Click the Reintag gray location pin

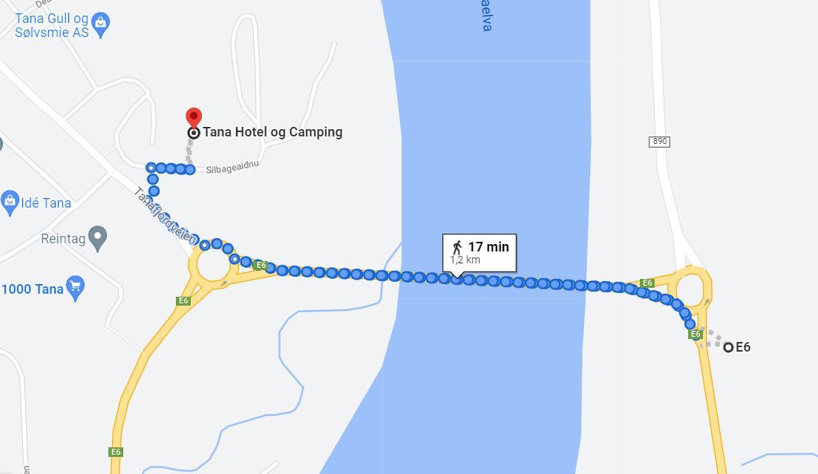pyautogui.click(x=97, y=239)
